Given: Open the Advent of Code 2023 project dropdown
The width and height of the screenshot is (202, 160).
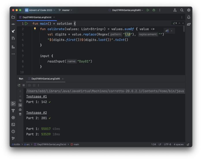Looking at the screenshot, I should (x=40, y=10).
